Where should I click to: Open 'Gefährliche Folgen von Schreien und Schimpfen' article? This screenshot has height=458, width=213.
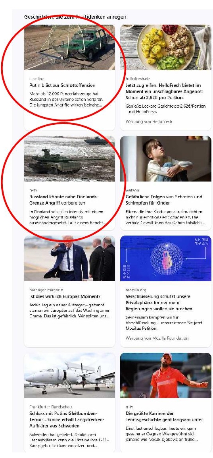pos(164,200)
